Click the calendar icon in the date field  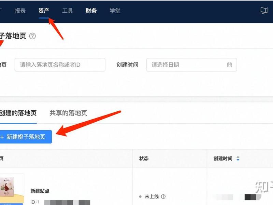click(x=229, y=65)
